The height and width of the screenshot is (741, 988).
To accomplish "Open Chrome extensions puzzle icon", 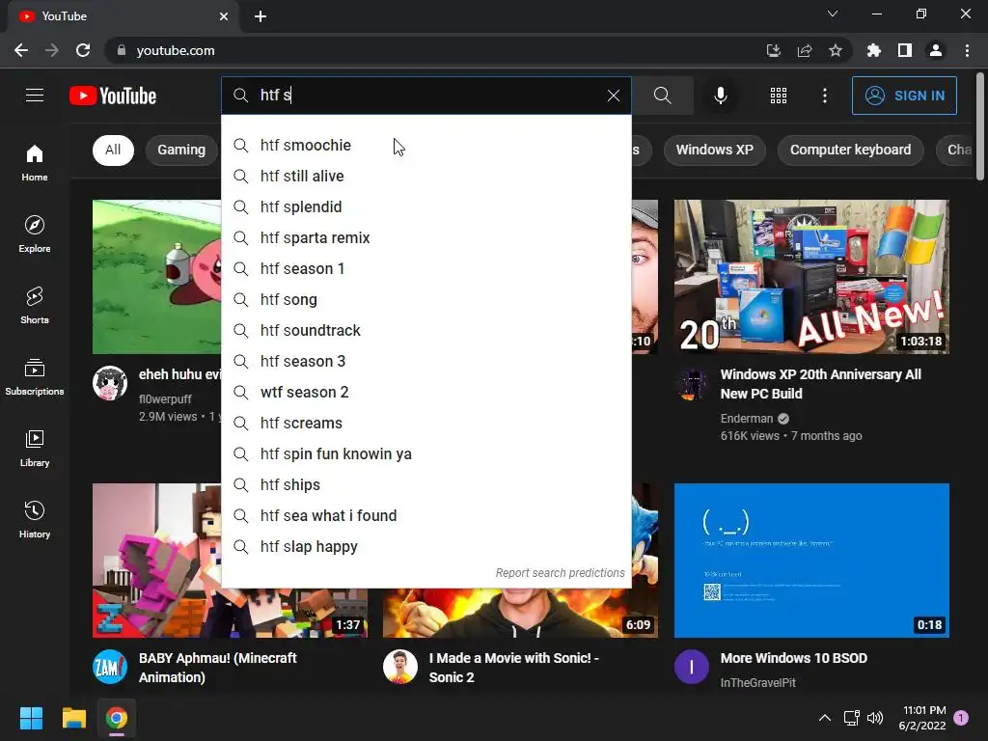I will pyautogui.click(x=873, y=50).
